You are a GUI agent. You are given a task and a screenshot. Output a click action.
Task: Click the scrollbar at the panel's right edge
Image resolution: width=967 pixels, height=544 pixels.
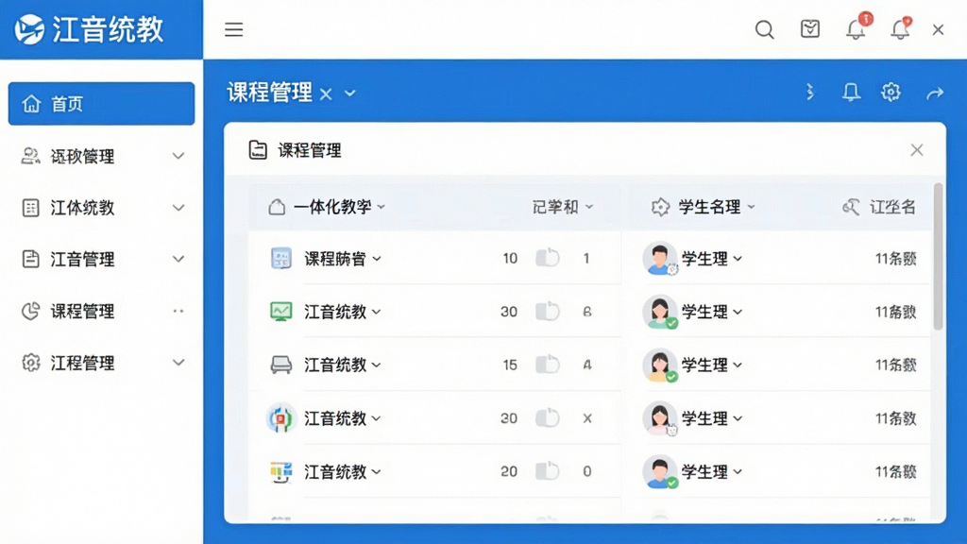pos(938,257)
